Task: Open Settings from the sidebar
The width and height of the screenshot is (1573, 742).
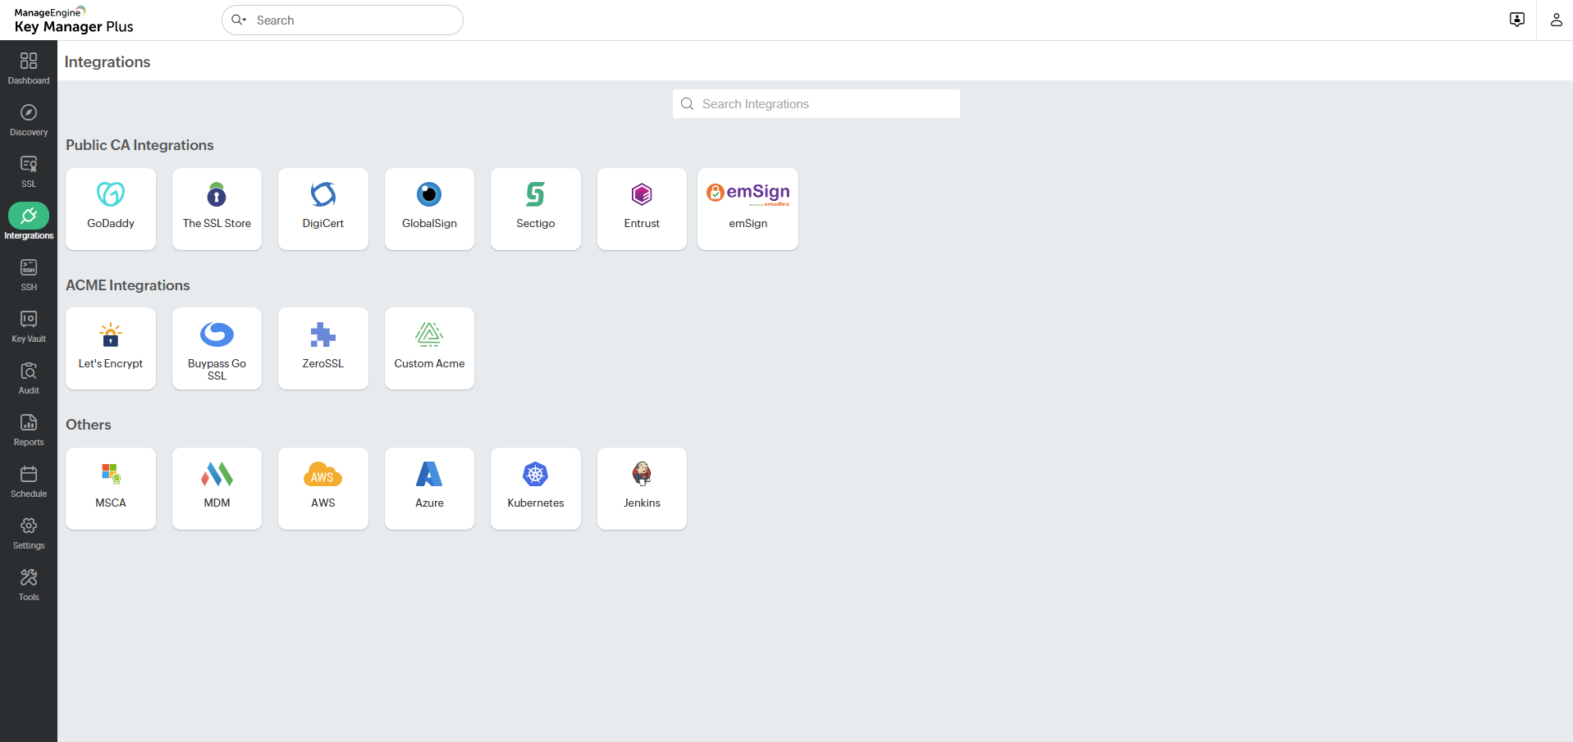Action: pos(29,533)
